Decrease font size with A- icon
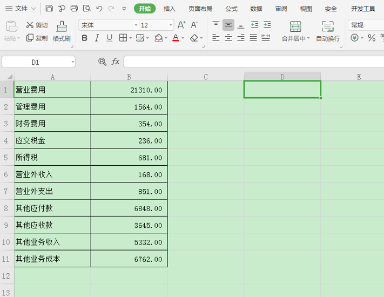Viewport: 384px width, 297px height. [194, 25]
